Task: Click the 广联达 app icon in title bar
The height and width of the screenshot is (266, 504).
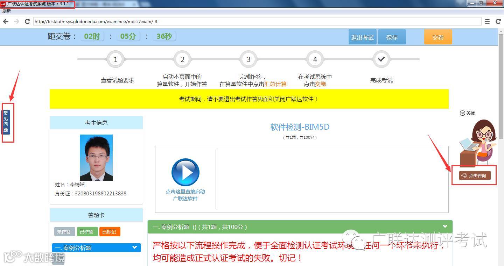Action: [x=3, y=4]
